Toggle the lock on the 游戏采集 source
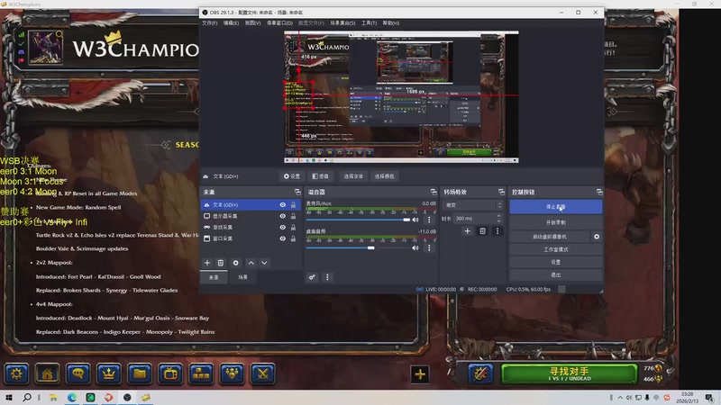The width and height of the screenshot is (721, 405). [294, 228]
